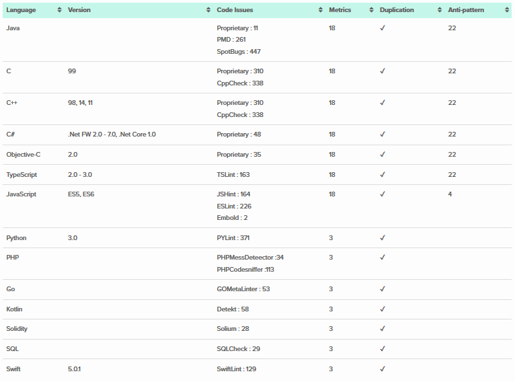Sort table by the Language column header
Viewport: 515px width, 382px height.
(x=21, y=10)
